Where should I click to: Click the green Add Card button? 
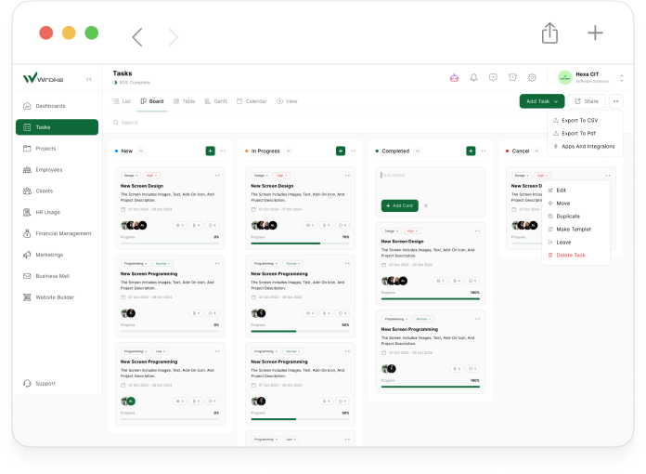[400, 205]
